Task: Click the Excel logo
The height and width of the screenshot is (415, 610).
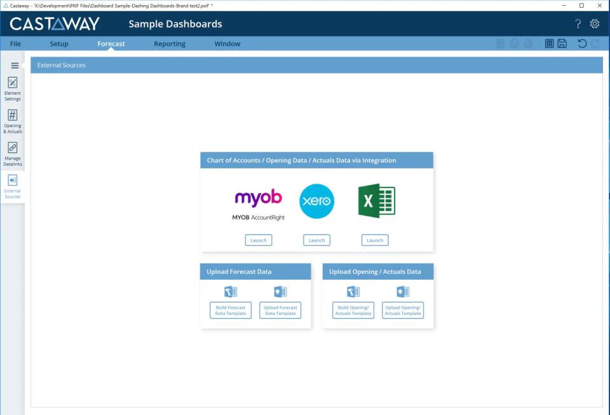Action: pos(377,201)
